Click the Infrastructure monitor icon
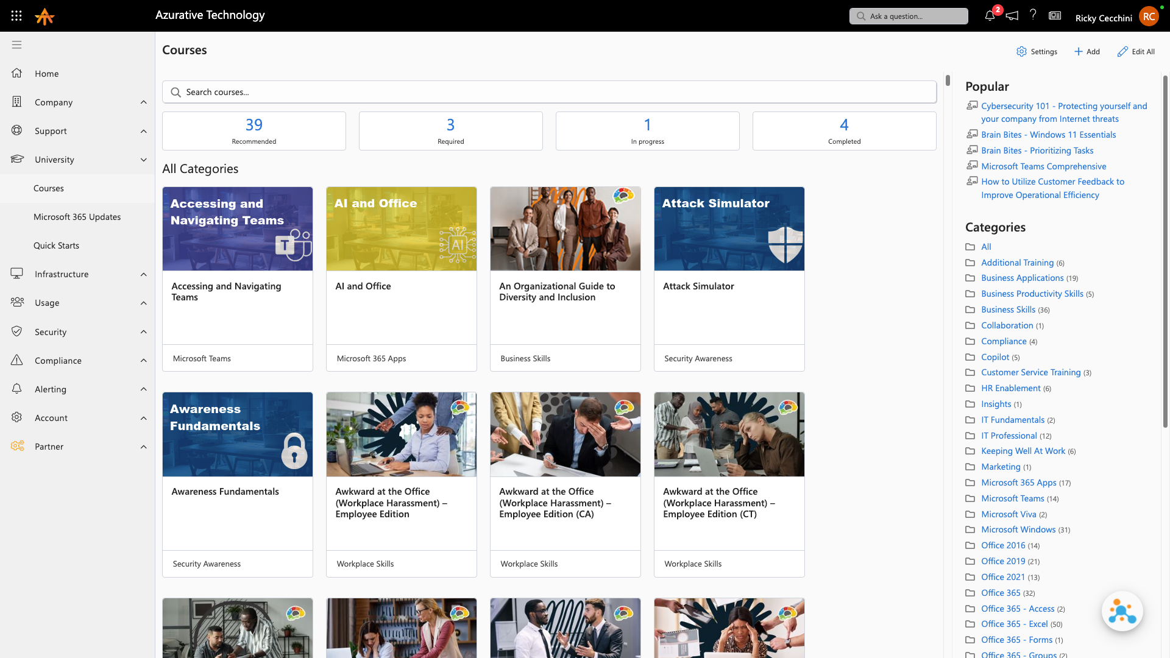Viewport: 1170px width, 658px height. [16, 274]
